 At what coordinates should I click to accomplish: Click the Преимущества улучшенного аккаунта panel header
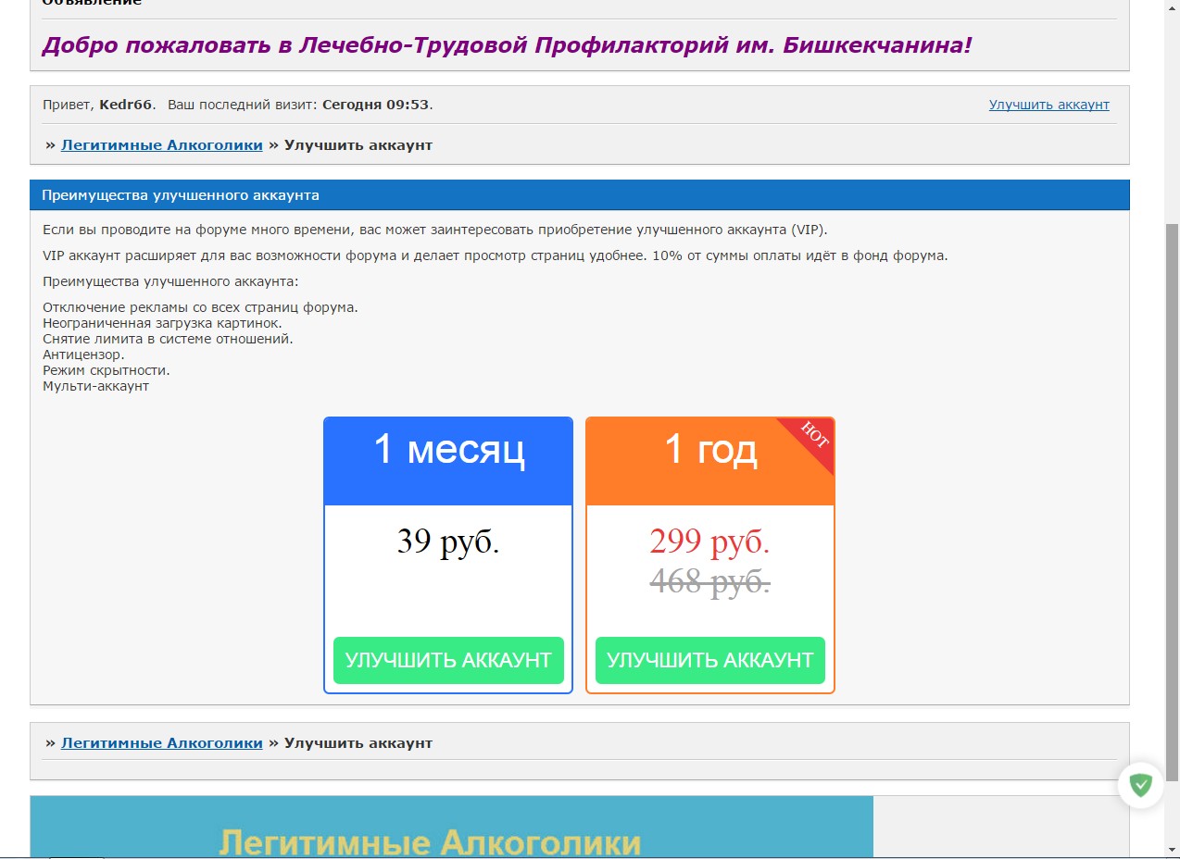point(580,195)
